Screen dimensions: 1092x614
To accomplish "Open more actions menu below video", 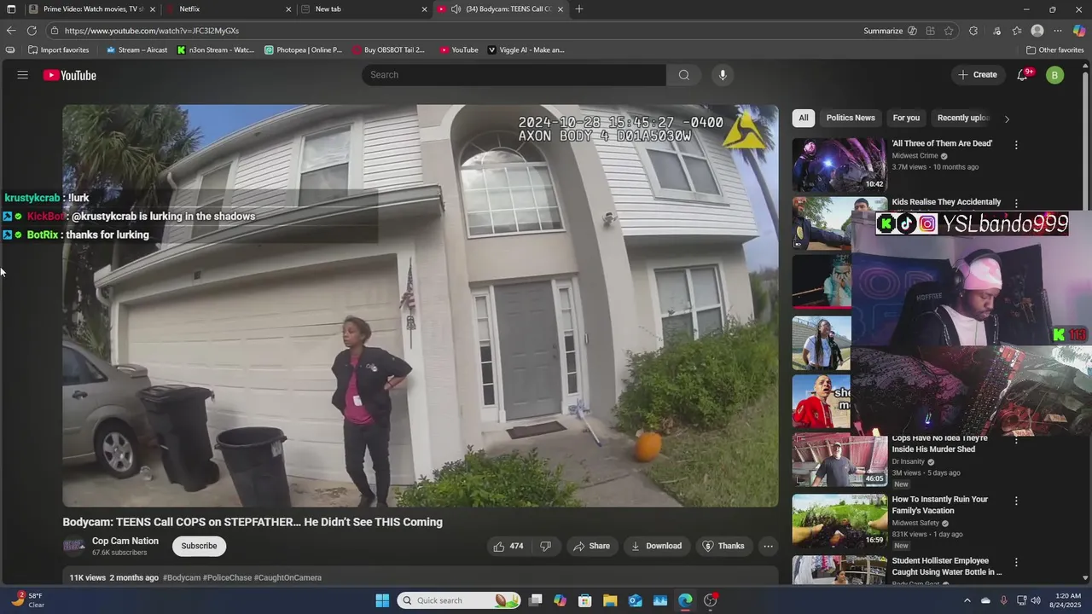I will (768, 546).
